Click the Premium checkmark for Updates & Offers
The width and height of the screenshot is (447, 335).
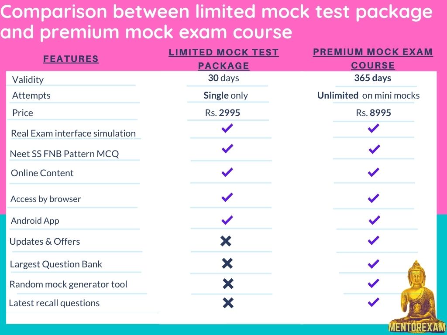[373, 240]
